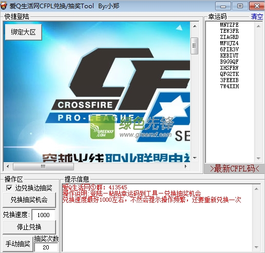Click the 绑定大区 button
Screen dimensions: 265x253
point(24,32)
